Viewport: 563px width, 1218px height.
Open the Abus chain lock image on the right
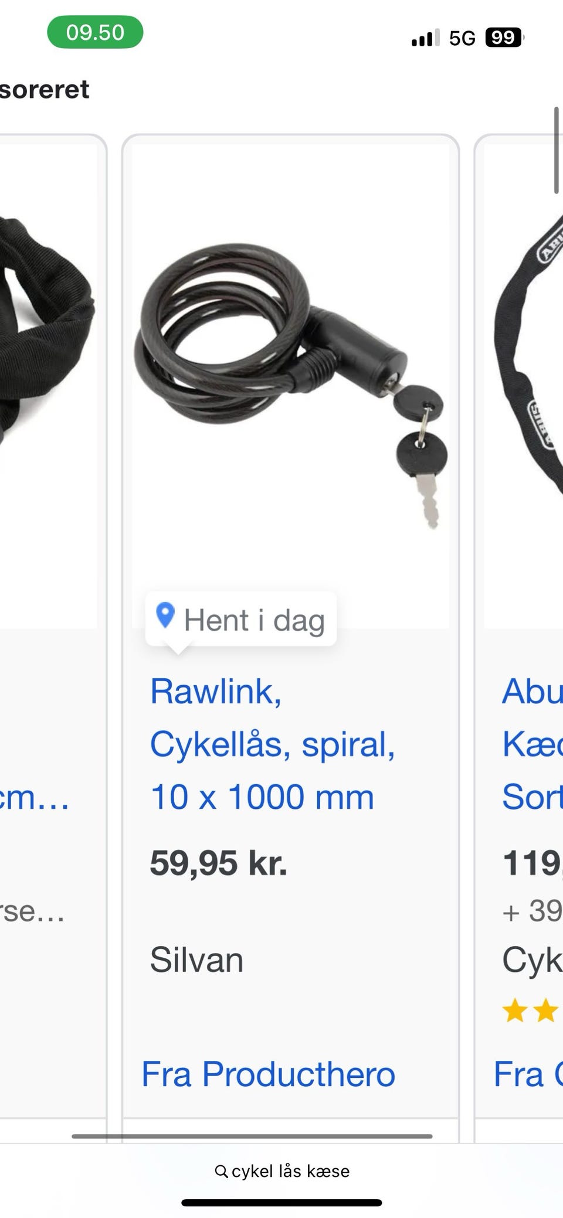(524, 386)
